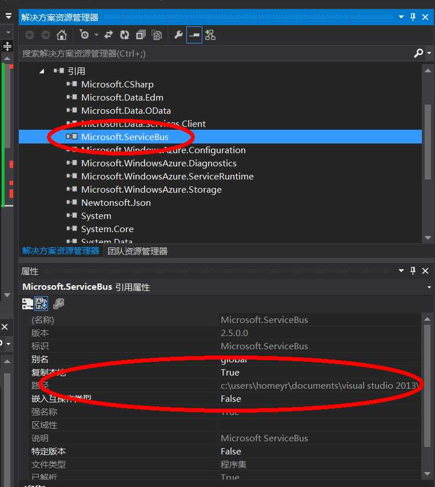Select the Microsoft.CSharp reference
The width and height of the screenshot is (435, 487).
(x=117, y=85)
